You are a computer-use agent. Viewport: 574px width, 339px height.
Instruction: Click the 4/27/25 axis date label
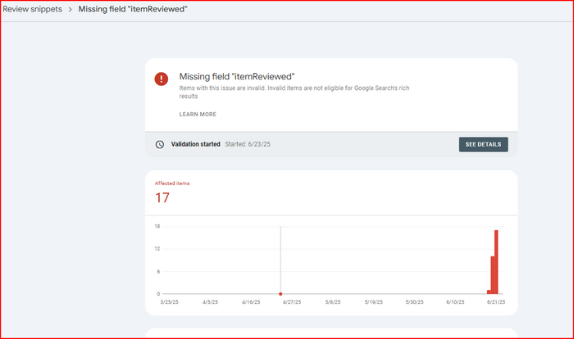[292, 302]
